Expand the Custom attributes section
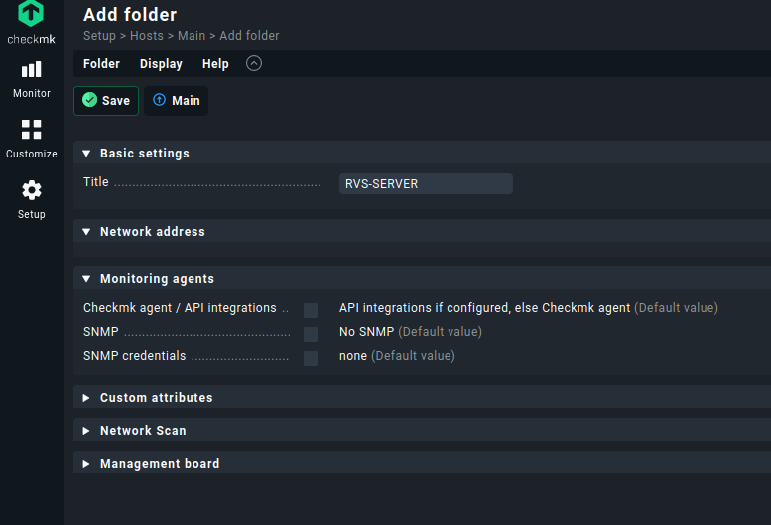This screenshot has height=525, width=771. click(x=86, y=398)
